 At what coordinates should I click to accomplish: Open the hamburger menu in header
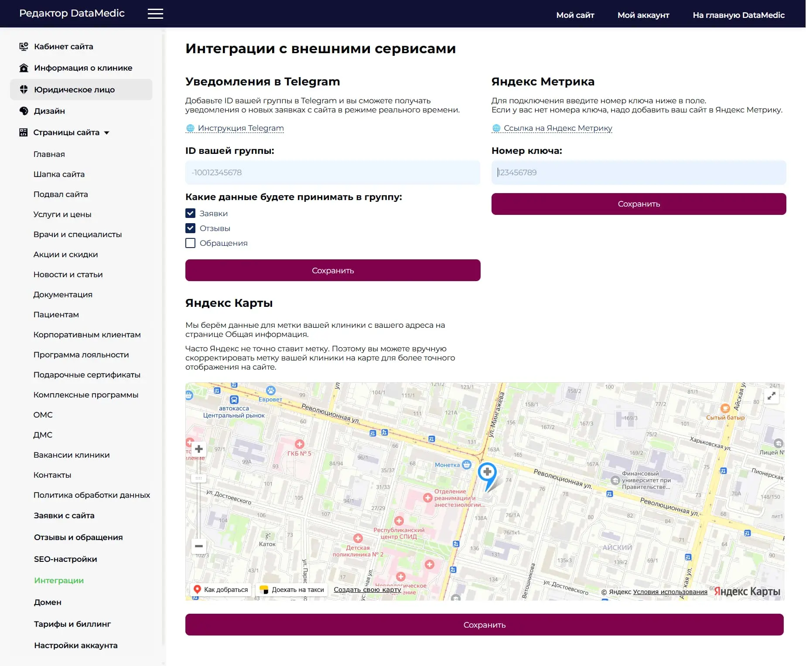(155, 14)
